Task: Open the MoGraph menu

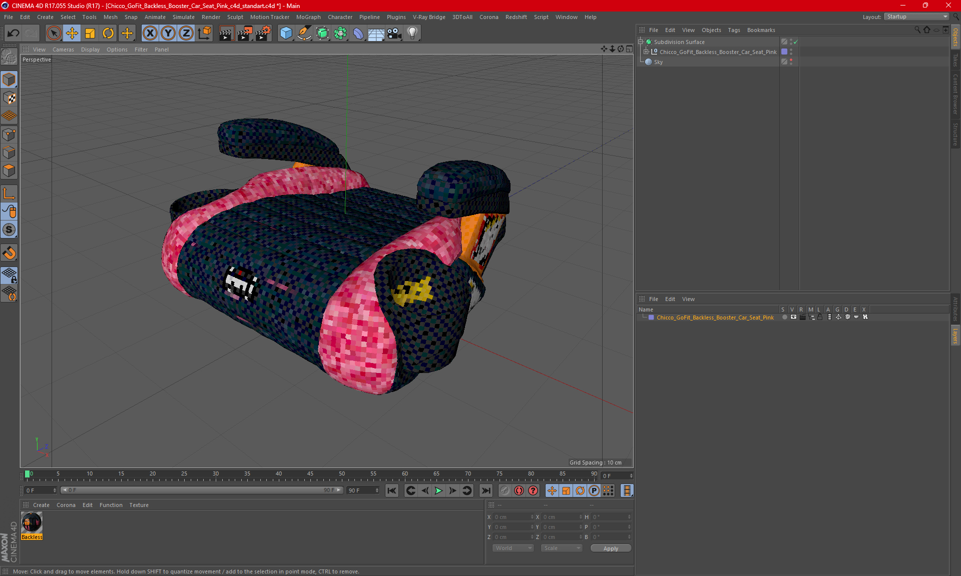Action: click(308, 17)
